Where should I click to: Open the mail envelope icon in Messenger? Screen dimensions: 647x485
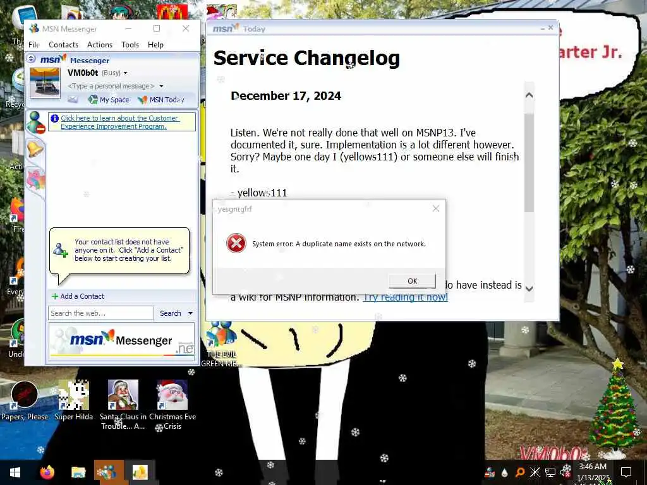pos(73,99)
